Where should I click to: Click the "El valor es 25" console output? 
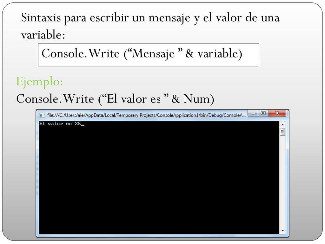coord(60,124)
